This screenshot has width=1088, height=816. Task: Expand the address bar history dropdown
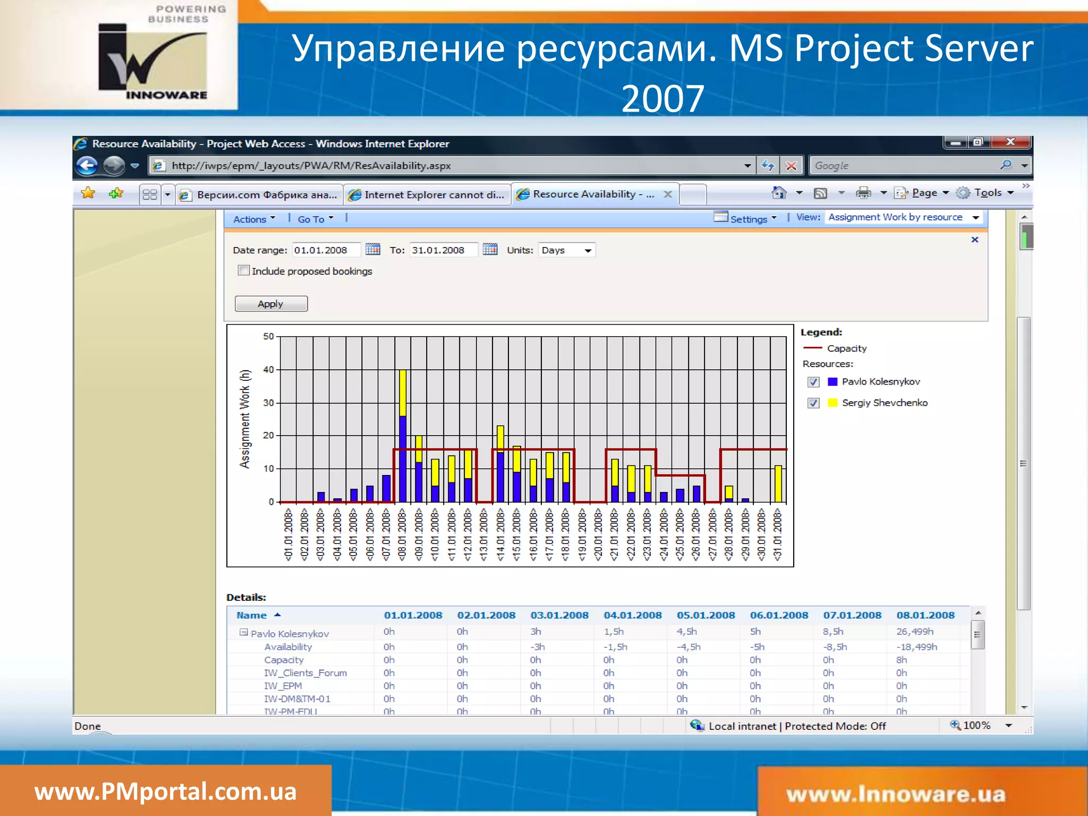(747, 166)
